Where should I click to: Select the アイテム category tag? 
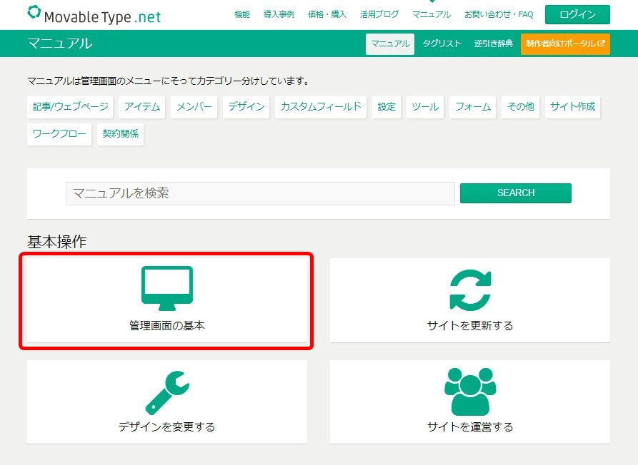point(142,107)
